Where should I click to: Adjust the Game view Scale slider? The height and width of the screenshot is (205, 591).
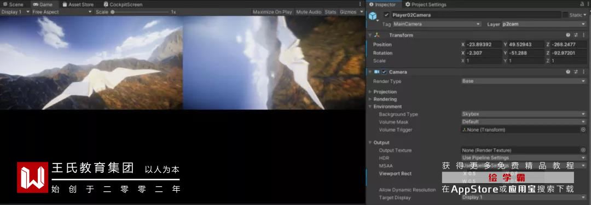(x=141, y=12)
